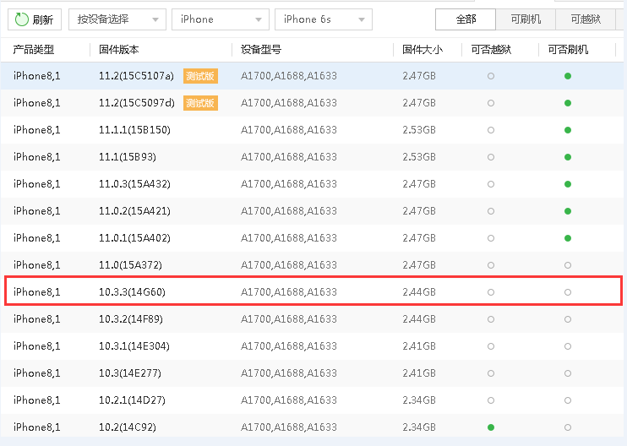Switch to the 全部 tab
This screenshot has height=446, width=627.
(x=466, y=19)
